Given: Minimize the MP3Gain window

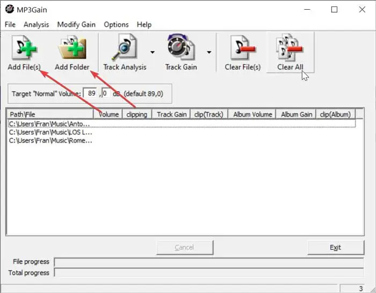Looking at the screenshot, I should pyautogui.click(x=307, y=9).
